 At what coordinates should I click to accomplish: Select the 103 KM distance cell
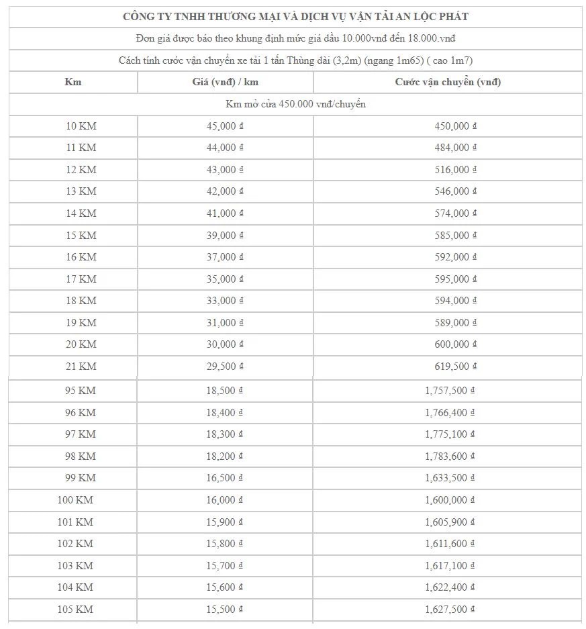(x=72, y=566)
